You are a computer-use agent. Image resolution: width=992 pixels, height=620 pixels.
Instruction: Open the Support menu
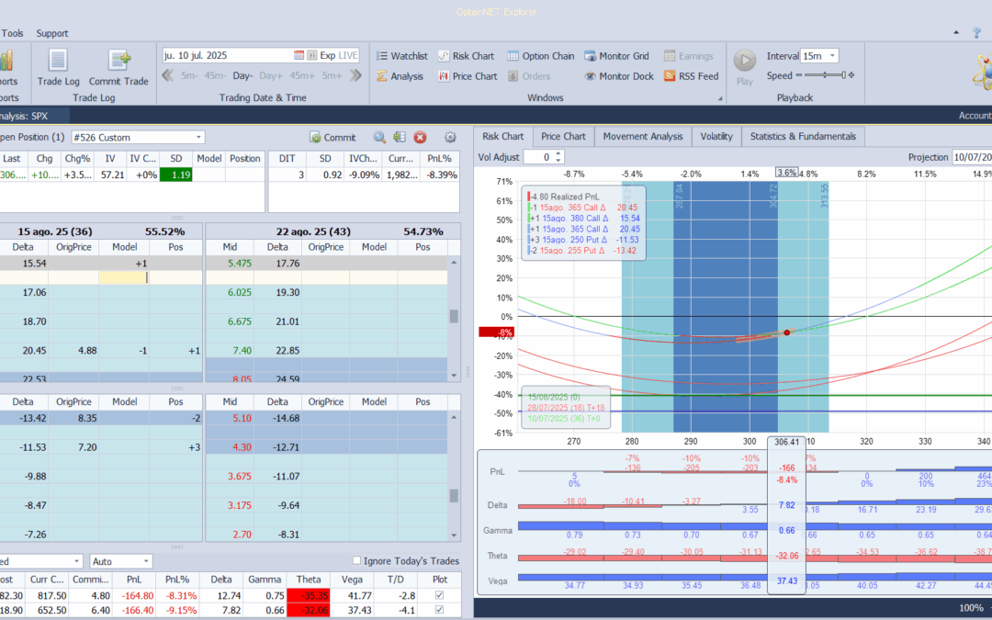pyautogui.click(x=52, y=34)
